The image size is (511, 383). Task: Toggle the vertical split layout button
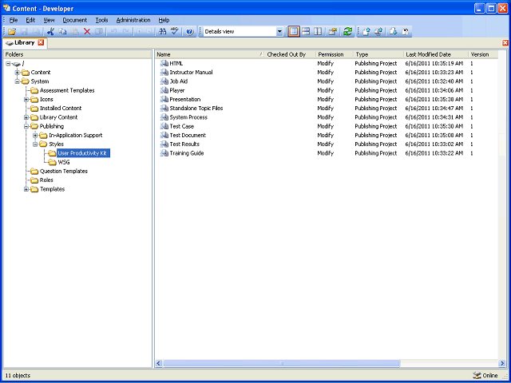tap(318, 32)
